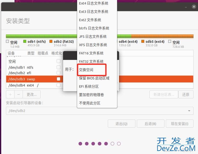Toggle format checkbox for 空闲 row
The image size is (198, 154).
pyautogui.click(x=58, y=61)
